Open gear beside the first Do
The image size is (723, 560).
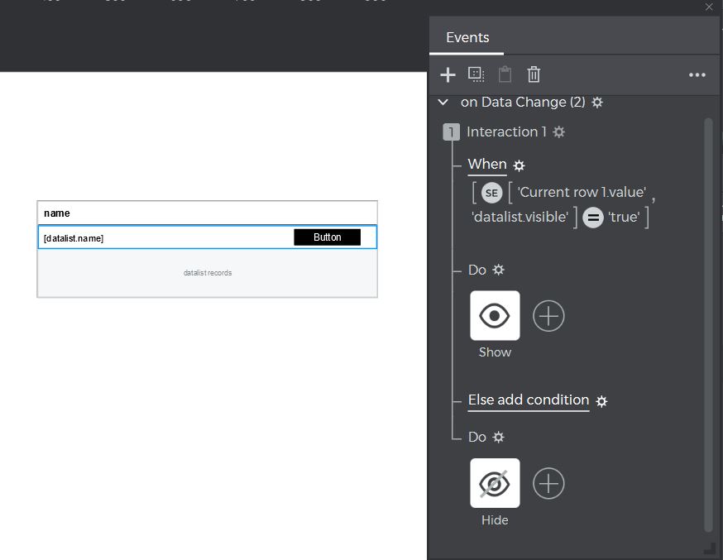[x=499, y=270]
